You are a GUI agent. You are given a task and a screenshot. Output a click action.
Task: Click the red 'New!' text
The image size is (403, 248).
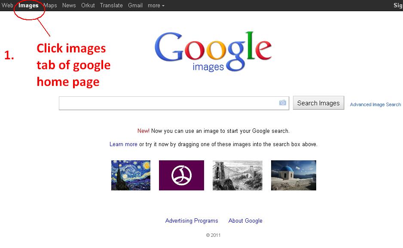(143, 131)
